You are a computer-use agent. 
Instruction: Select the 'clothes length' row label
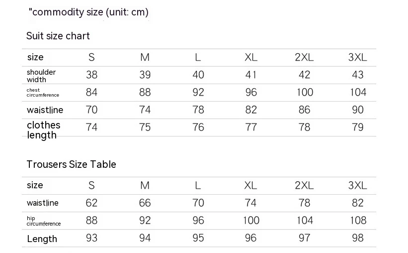point(43,130)
